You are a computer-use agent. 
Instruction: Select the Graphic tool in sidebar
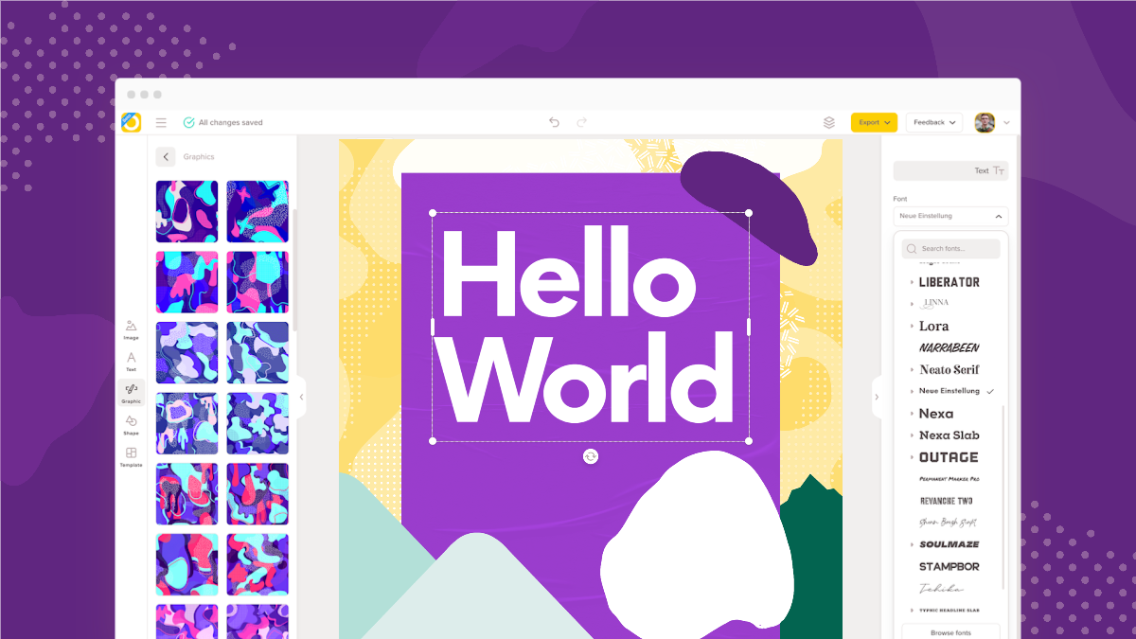(131, 393)
